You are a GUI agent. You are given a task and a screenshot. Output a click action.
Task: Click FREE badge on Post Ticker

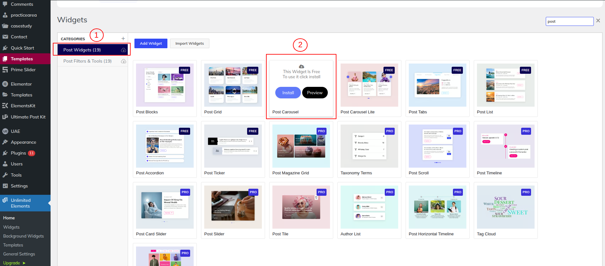(253, 131)
